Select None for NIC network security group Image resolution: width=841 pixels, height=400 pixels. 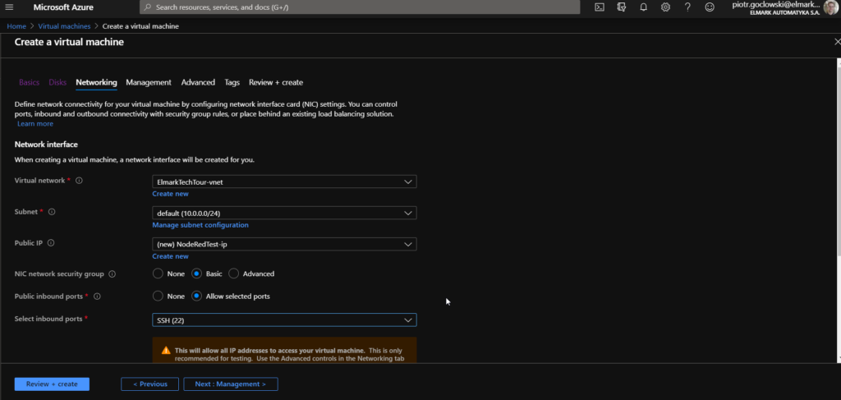coord(158,274)
